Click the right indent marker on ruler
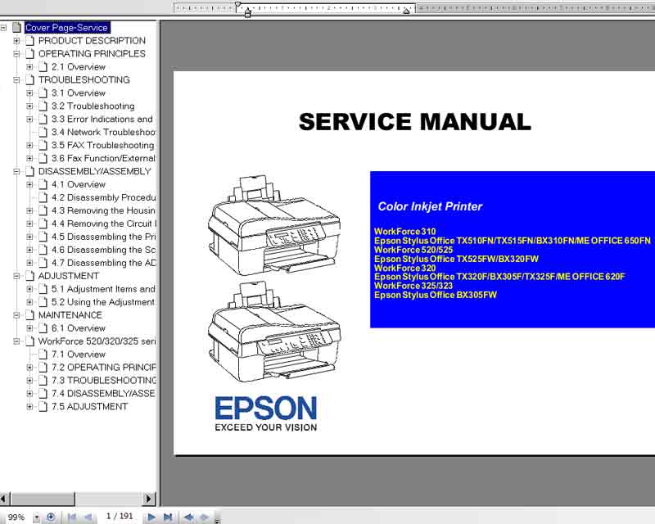Screen dimensions: 655x524 [x=406, y=11]
